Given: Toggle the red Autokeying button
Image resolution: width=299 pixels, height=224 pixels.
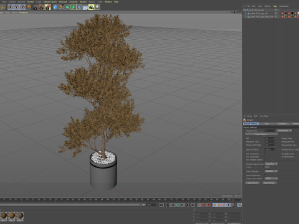Looking at the screenshot, I should coord(208,205).
